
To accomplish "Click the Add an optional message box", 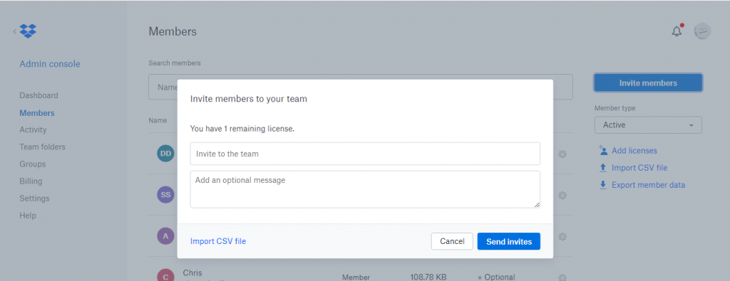I will (x=365, y=189).
